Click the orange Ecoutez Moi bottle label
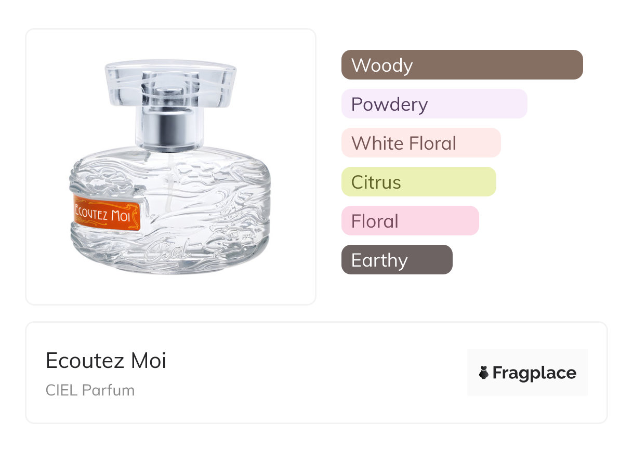Screen dimensions: 633x449 [106, 214]
